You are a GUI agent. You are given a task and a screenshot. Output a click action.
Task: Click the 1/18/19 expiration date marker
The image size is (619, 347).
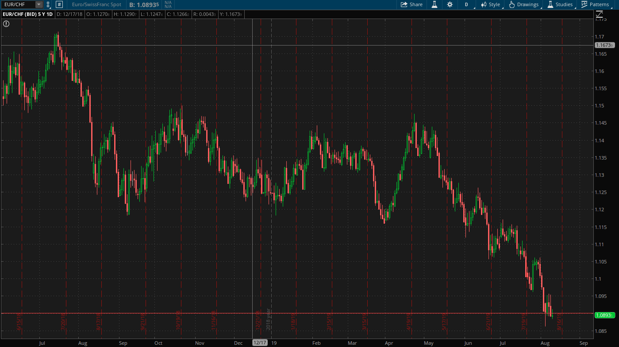click(x=293, y=322)
